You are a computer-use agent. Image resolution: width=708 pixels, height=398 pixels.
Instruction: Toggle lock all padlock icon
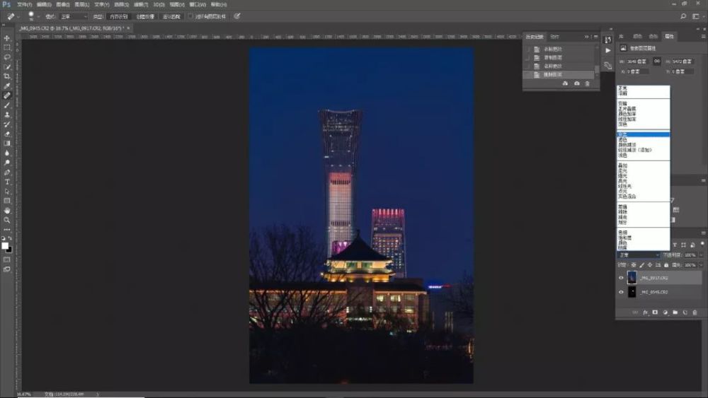(x=666, y=265)
